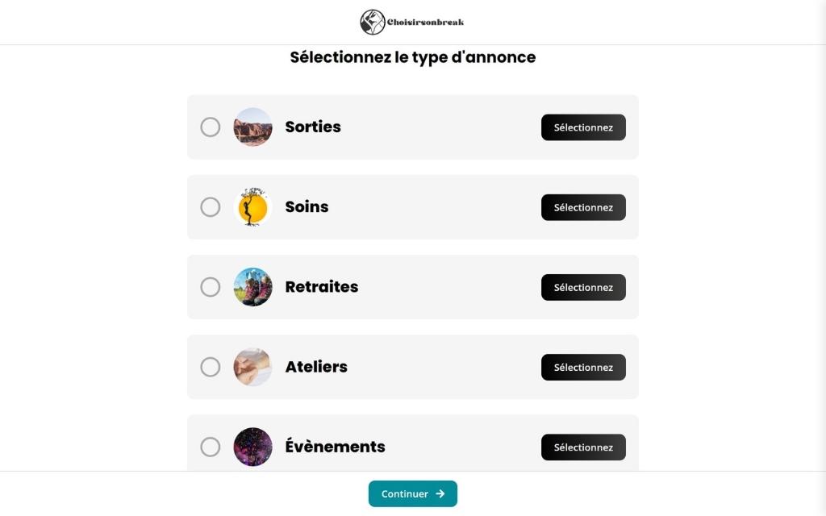Select the Sorties radio button
The image size is (826, 516).
(210, 127)
